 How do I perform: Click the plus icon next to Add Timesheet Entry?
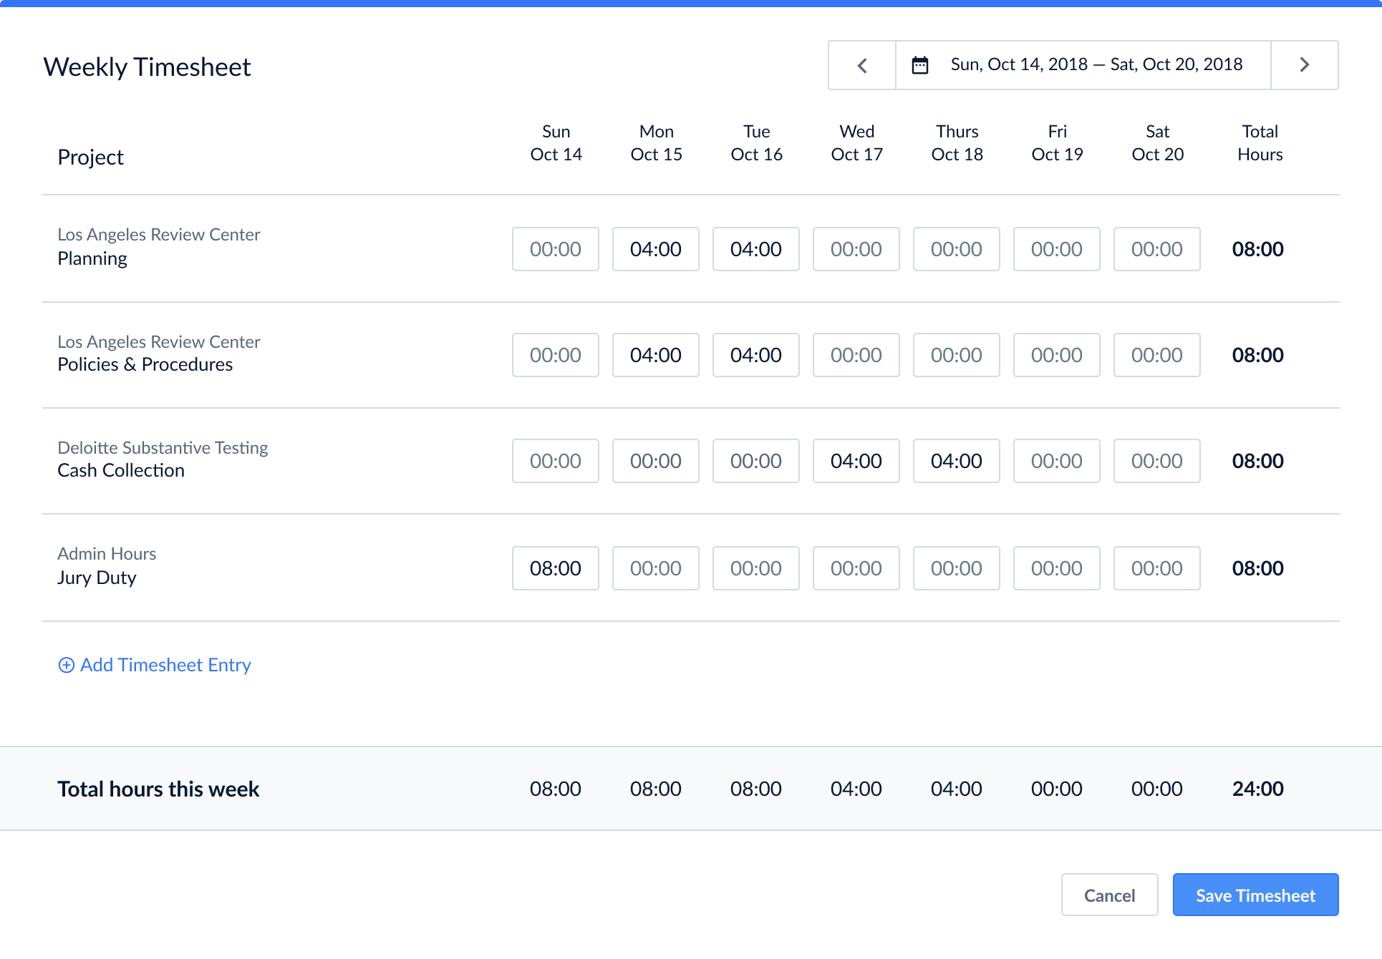click(x=66, y=665)
